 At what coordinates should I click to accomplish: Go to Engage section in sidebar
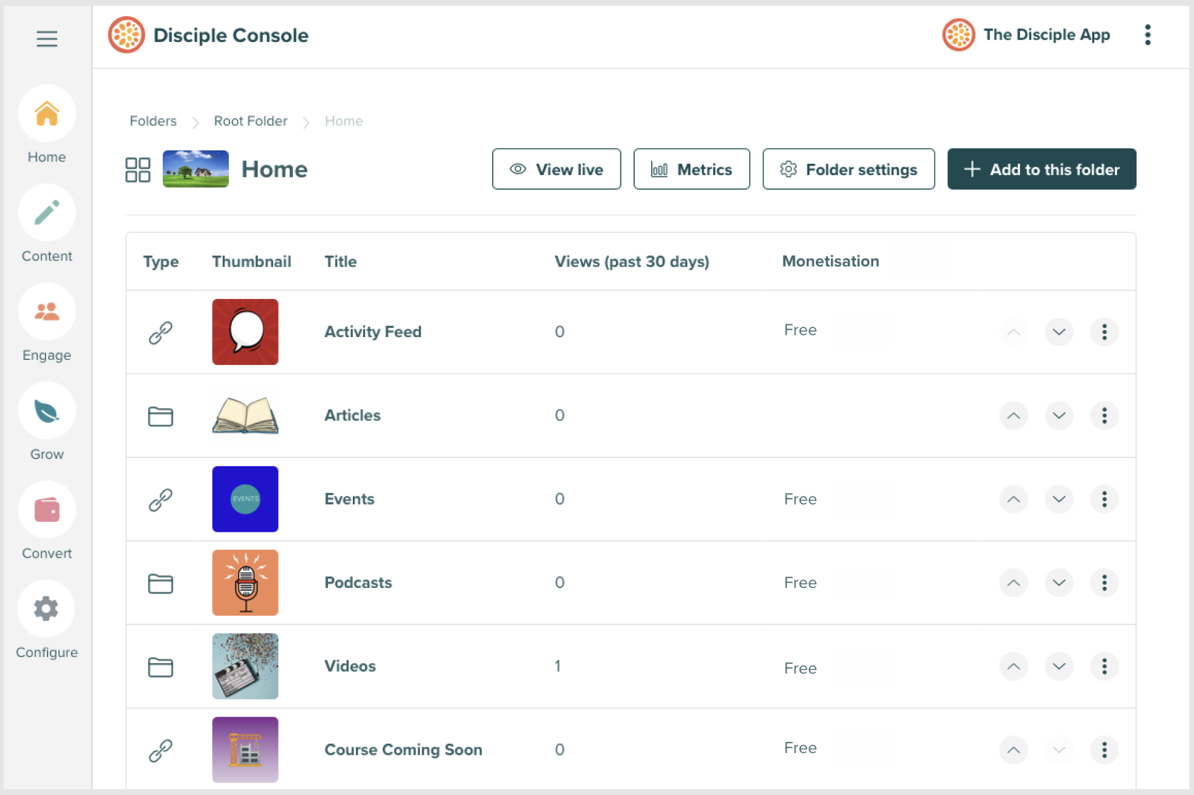pos(47,312)
